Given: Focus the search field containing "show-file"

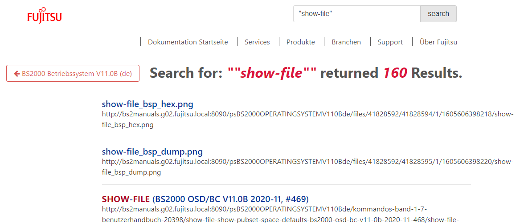Looking at the screenshot, I should pos(356,14).
